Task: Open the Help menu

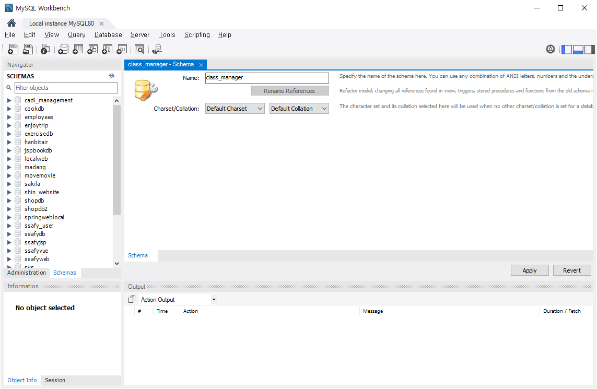Action: (225, 34)
